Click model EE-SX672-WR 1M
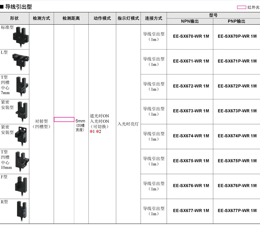Image resolution: width=260 pixels, height=228 pixels. click(191, 86)
